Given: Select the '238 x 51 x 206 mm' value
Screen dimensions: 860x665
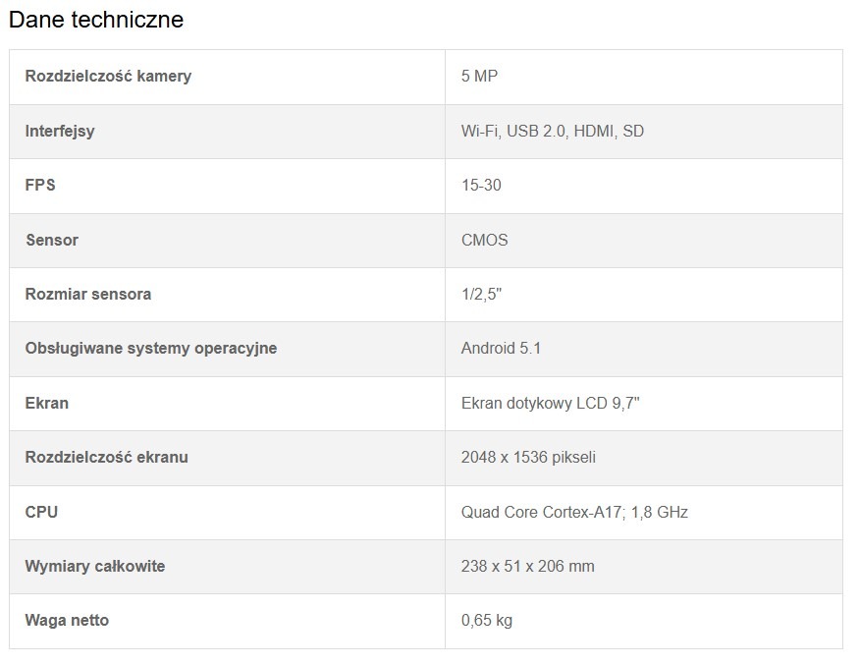Looking at the screenshot, I should pyautogui.click(x=527, y=566).
